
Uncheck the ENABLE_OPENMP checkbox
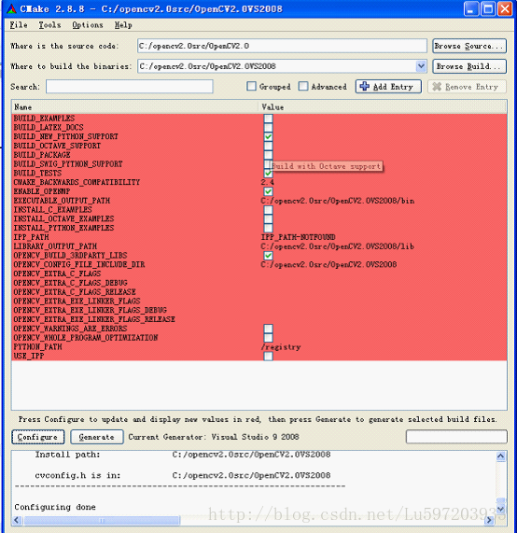tap(268, 191)
